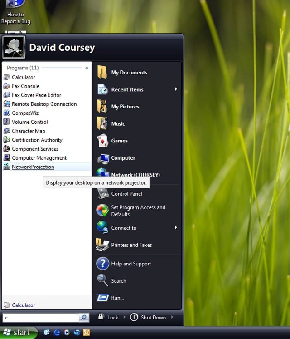
Task: Click the Remote Desktop Connection icon
Action: pos(7,104)
